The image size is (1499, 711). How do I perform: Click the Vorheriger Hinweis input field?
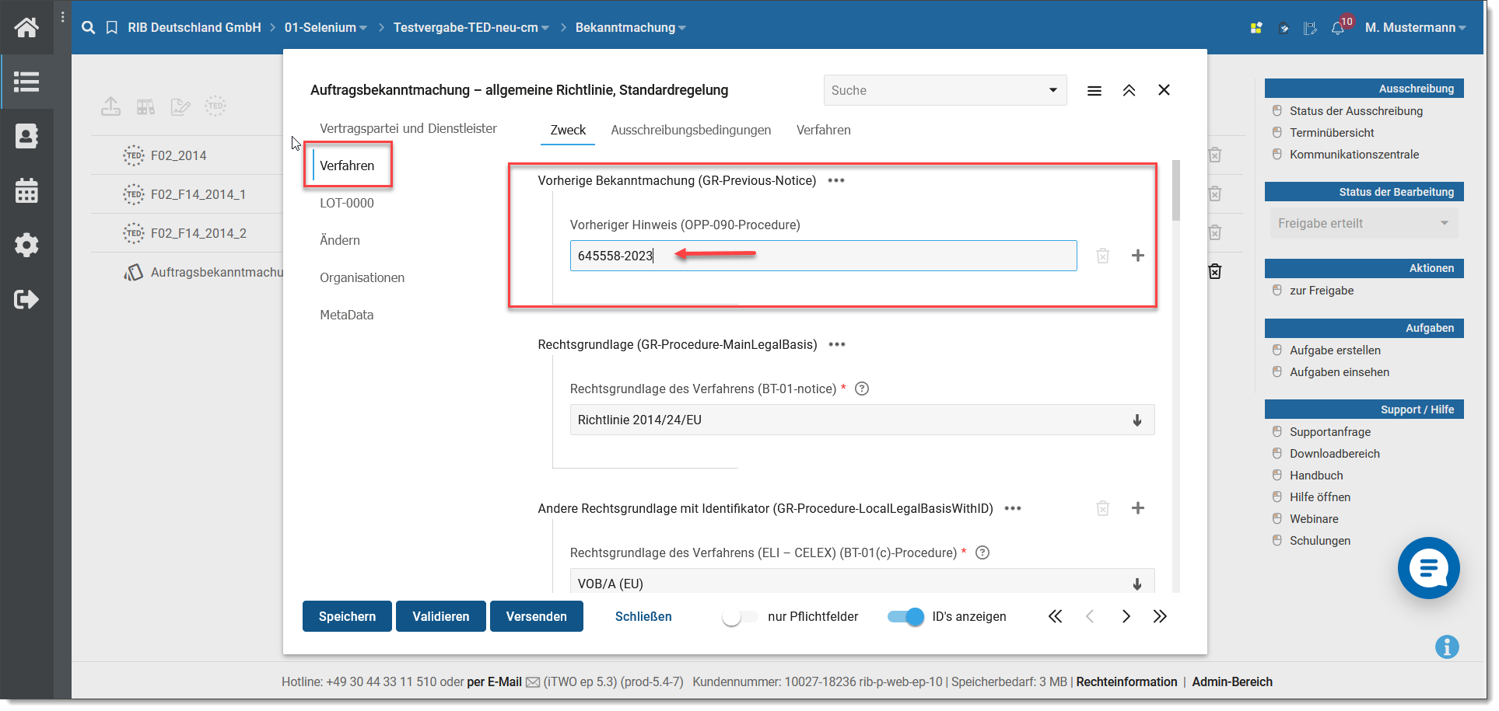point(823,256)
